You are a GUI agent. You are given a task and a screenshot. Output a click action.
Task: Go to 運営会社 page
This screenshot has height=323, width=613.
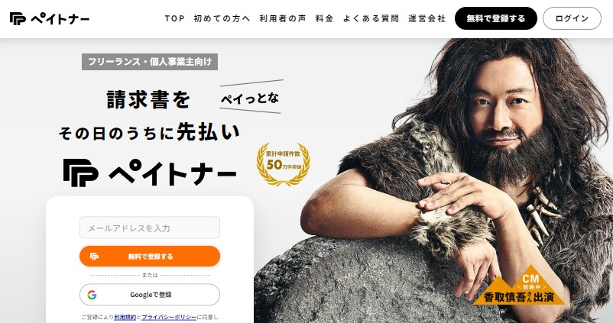(x=427, y=18)
